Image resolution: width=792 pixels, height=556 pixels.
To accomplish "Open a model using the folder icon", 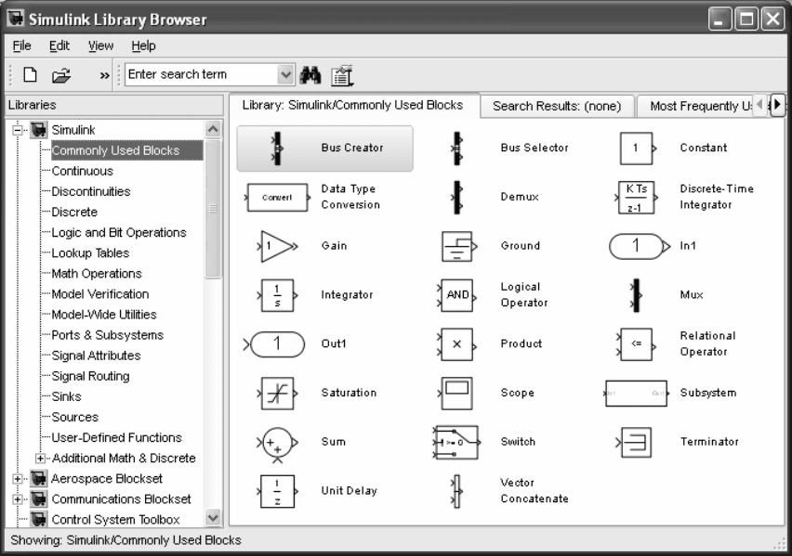I will [x=61, y=76].
